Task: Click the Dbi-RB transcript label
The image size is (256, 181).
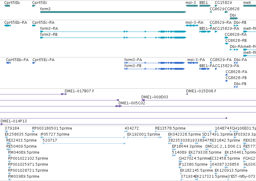Action: (240, 22)
